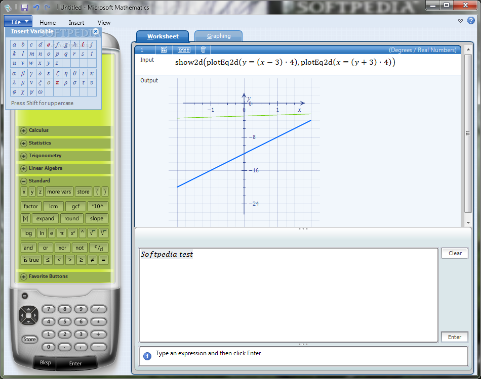
Task: Click the plotted graph output
Action: [x=244, y=152]
